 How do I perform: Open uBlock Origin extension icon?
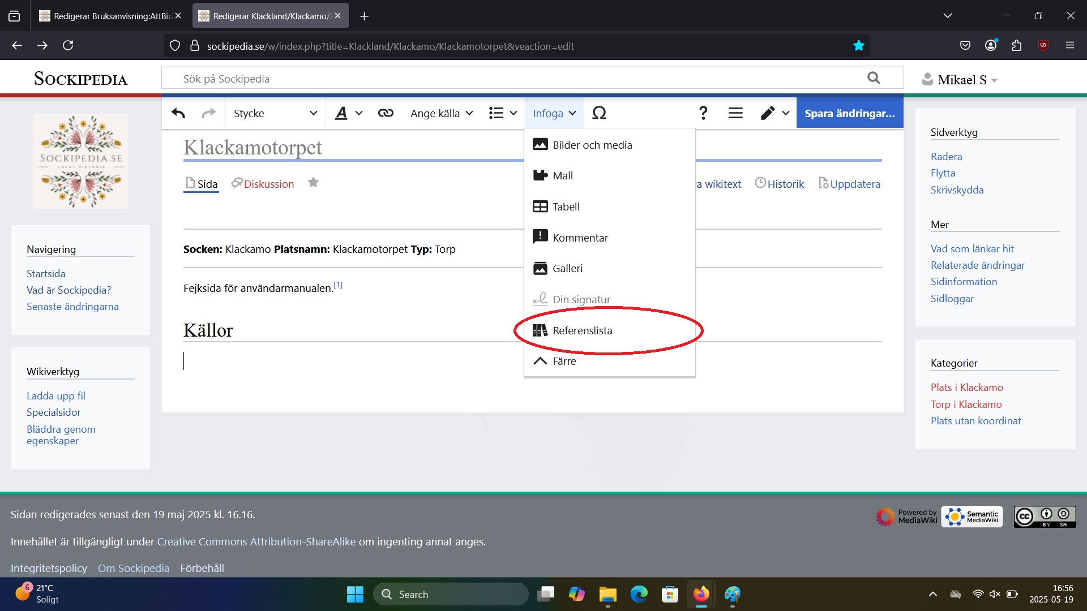pyautogui.click(x=1043, y=45)
